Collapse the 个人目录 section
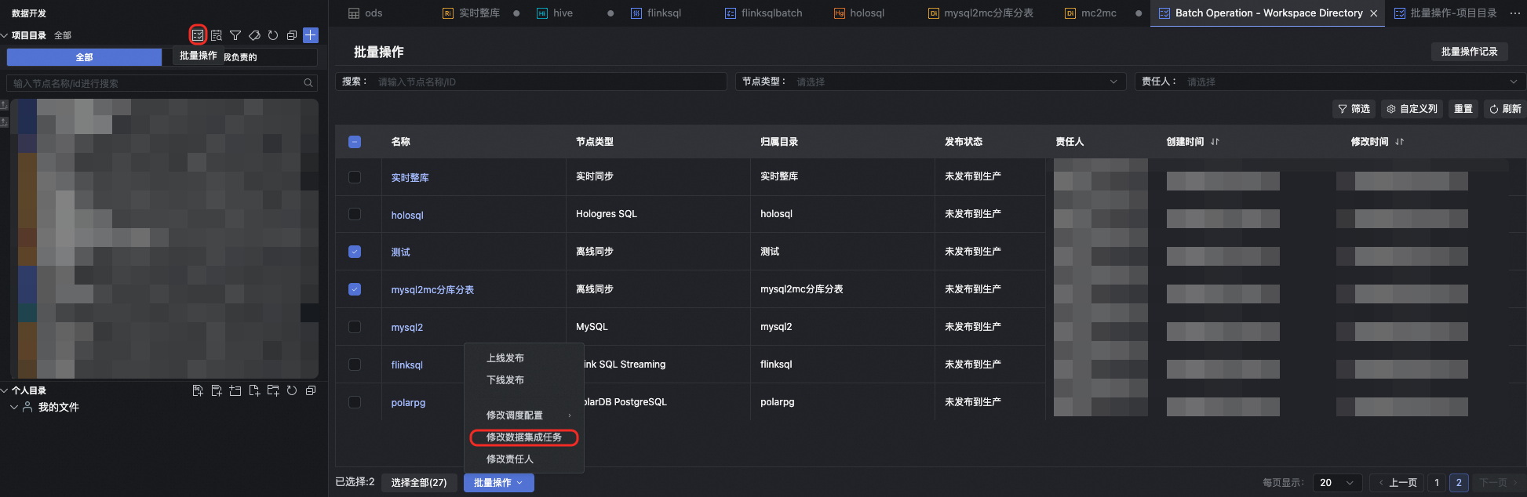The height and width of the screenshot is (497, 1527). pos(4,390)
